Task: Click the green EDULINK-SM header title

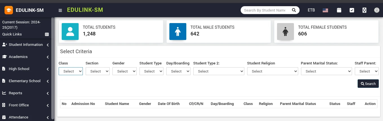Action: [85, 10]
